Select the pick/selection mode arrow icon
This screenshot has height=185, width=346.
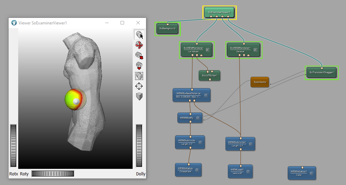click(139, 35)
